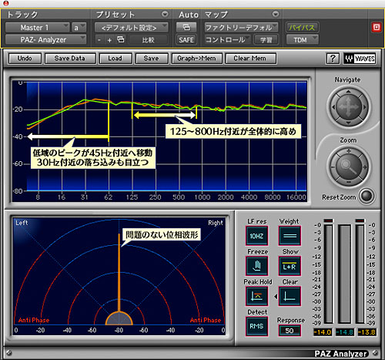Expand the TDM format dropdown
385x360 pixels.
(303, 39)
